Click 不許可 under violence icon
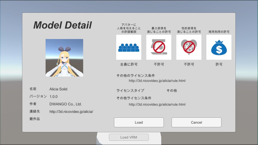Screen dimensions: 258x145 pos(159,64)
